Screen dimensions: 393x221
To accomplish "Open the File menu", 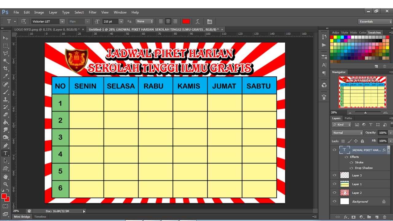I will (16, 12).
